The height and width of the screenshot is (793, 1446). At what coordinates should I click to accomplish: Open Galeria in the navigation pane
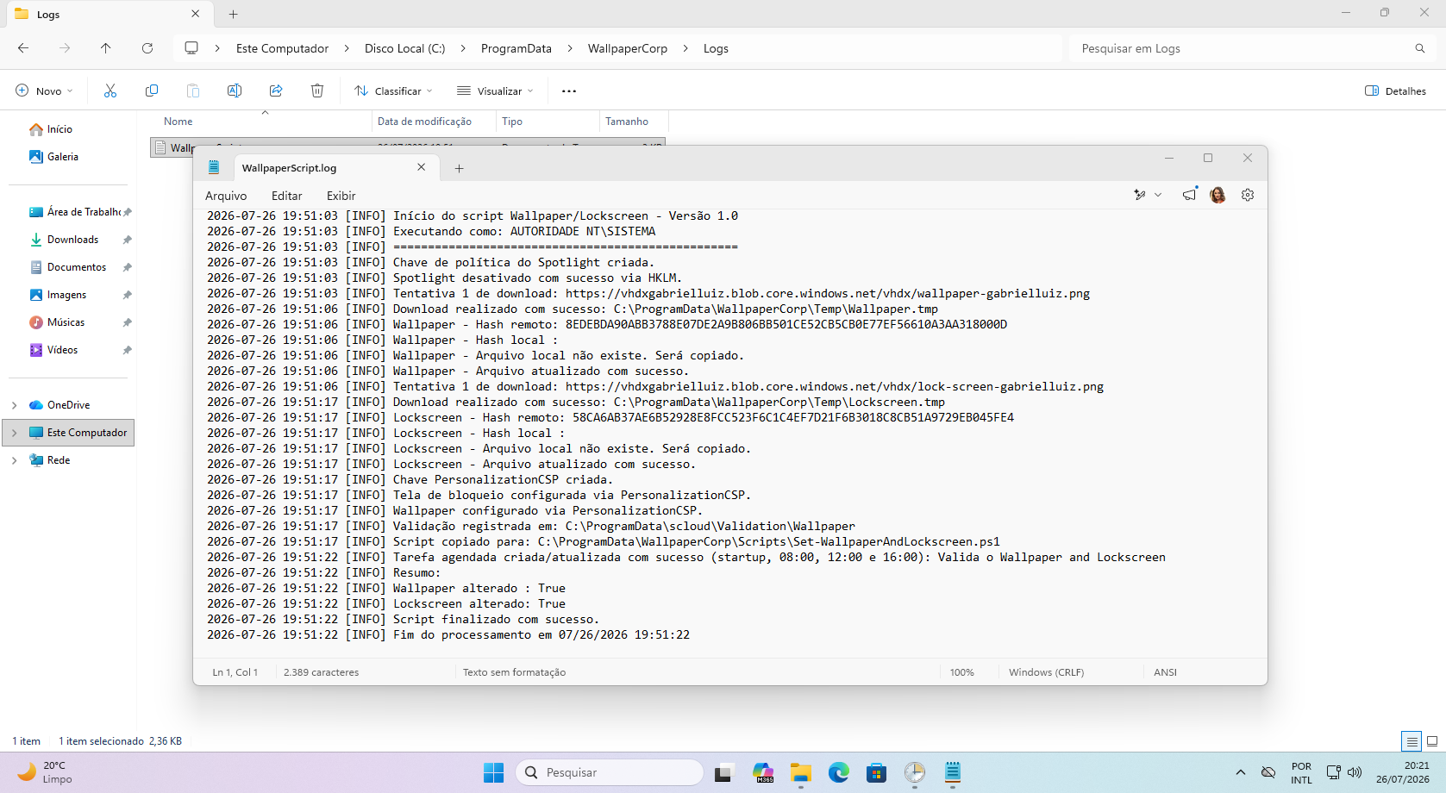coord(63,157)
